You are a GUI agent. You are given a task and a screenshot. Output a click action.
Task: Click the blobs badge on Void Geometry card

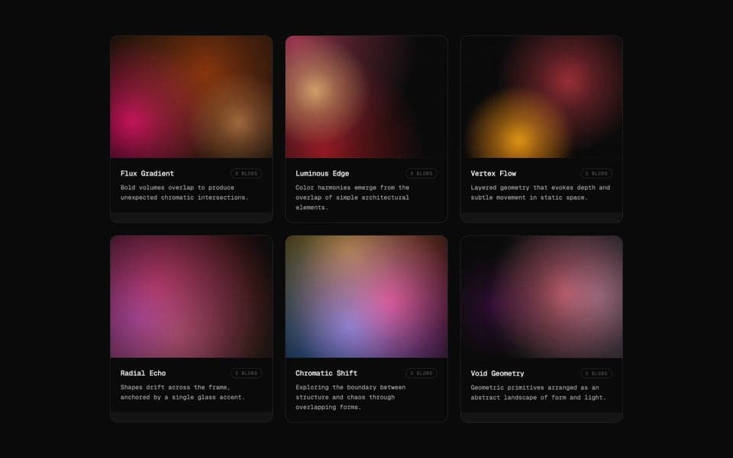[596, 373]
